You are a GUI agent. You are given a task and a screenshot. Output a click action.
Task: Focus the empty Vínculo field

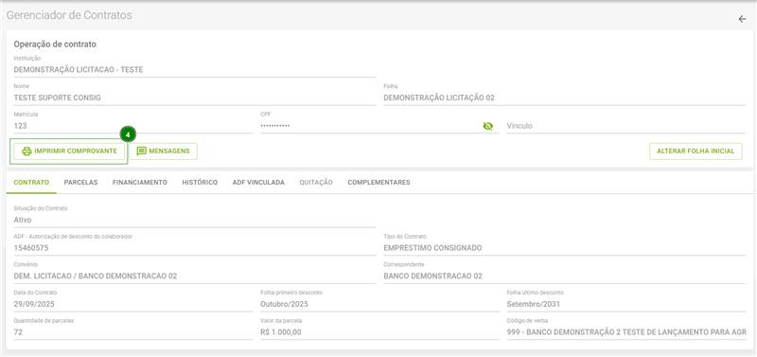coord(626,126)
